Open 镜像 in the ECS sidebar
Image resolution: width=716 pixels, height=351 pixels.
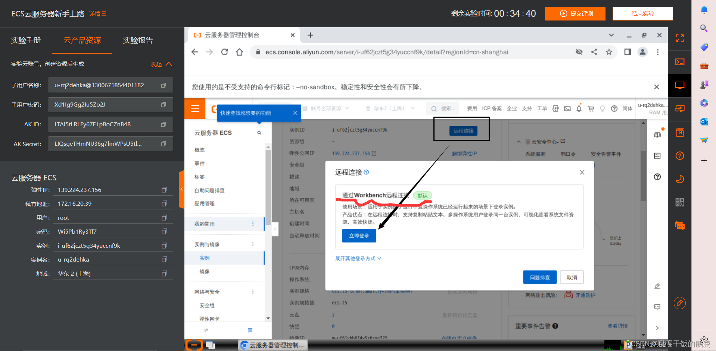[x=205, y=271]
